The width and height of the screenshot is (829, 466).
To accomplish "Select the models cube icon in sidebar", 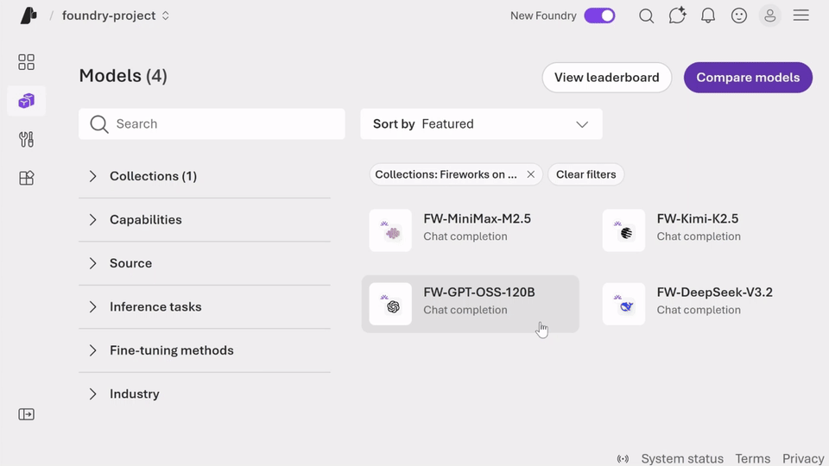I will click(27, 101).
